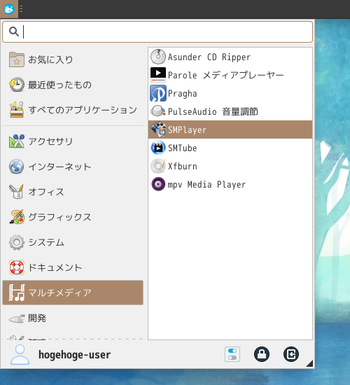Image resolution: width=350 pixels, height=385 pixels.
Task: Click the 開発 category icon
Action: pos(17,318)
